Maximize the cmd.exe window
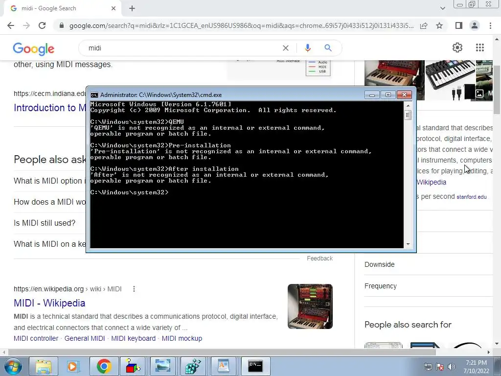Image resolution: width=501 pixels, height=376 pixels. point(388,95)
